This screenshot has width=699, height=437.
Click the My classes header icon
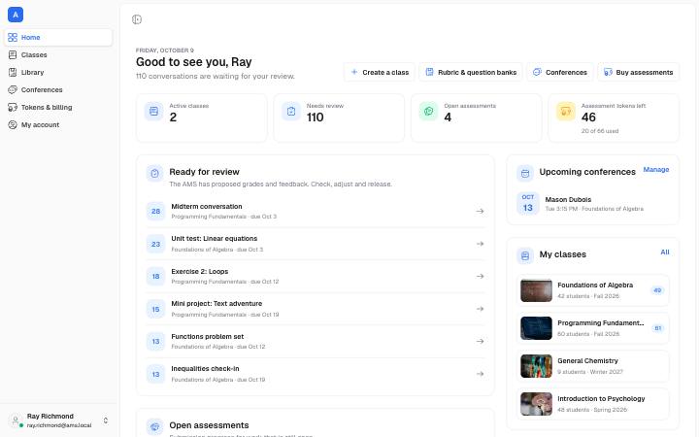point(525,255)
